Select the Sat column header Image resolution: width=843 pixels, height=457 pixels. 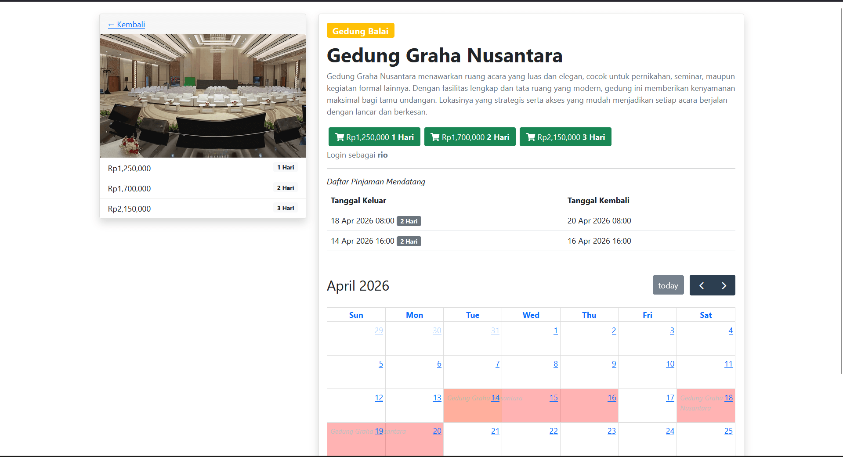click(706, 315)
